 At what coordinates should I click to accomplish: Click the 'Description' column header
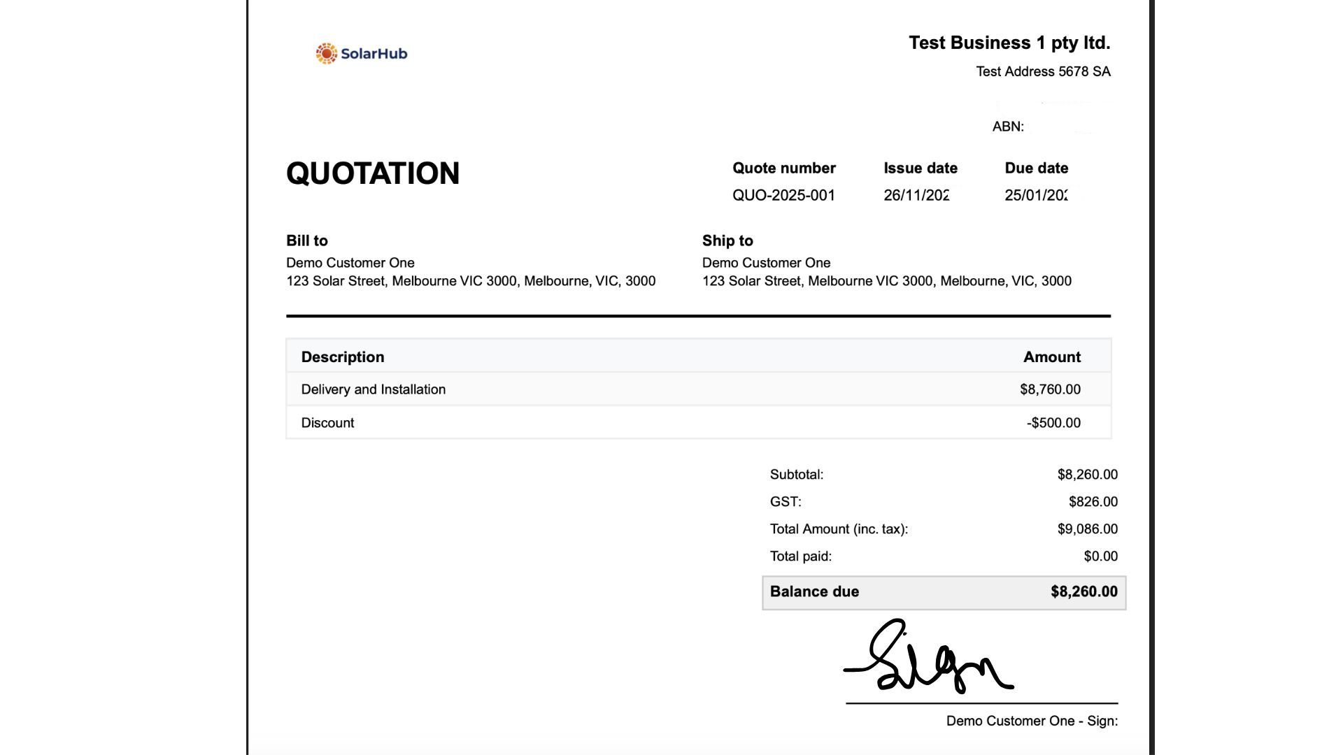pyautogui.click(x=343, y=357)
